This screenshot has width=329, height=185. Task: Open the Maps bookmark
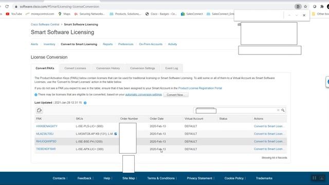point(64,14)
